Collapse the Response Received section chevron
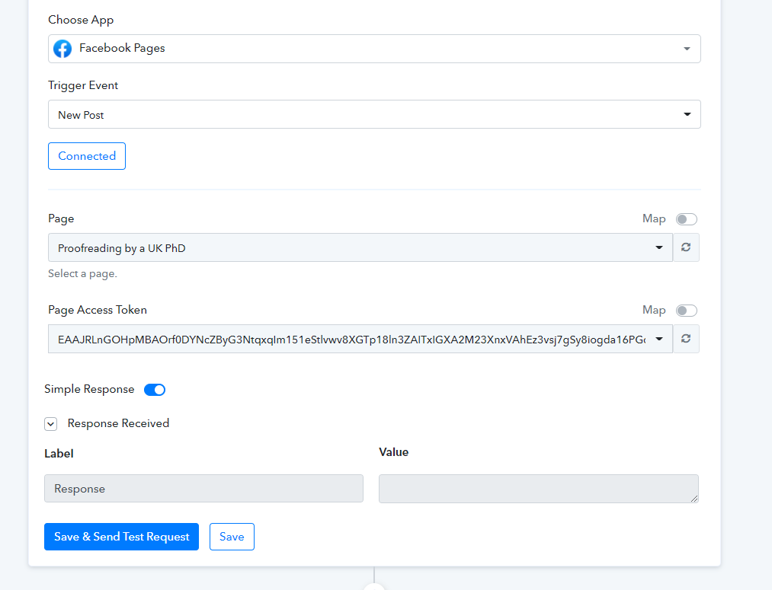 [51, 424]
